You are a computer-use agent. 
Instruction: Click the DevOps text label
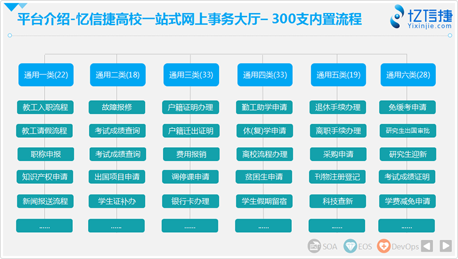click(x=405, y=247)
